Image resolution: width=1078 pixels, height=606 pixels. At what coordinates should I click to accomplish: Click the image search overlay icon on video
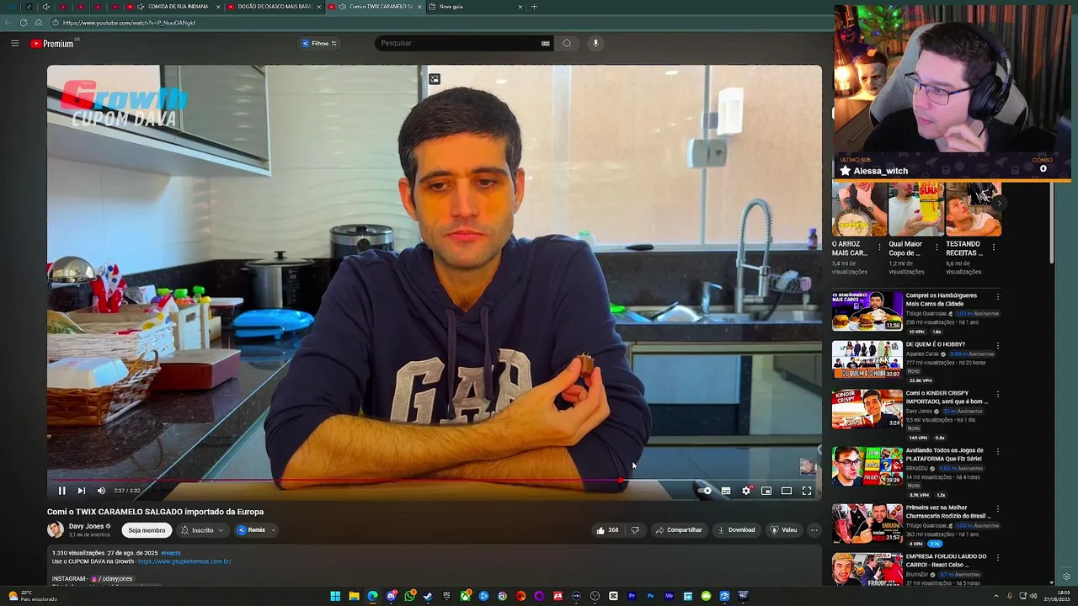click(x=434, y=79)
